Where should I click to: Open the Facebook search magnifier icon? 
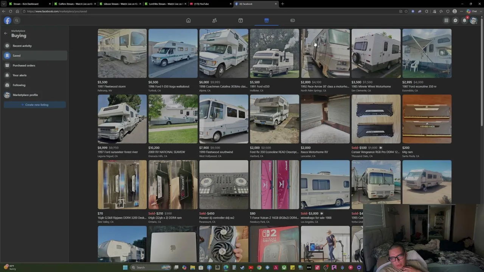click(x=17, y=20)
